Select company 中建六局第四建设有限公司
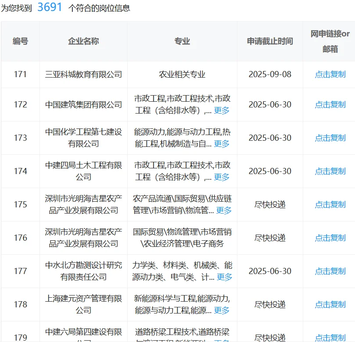Viewport: 355px width, 342px height. [83, 335]
